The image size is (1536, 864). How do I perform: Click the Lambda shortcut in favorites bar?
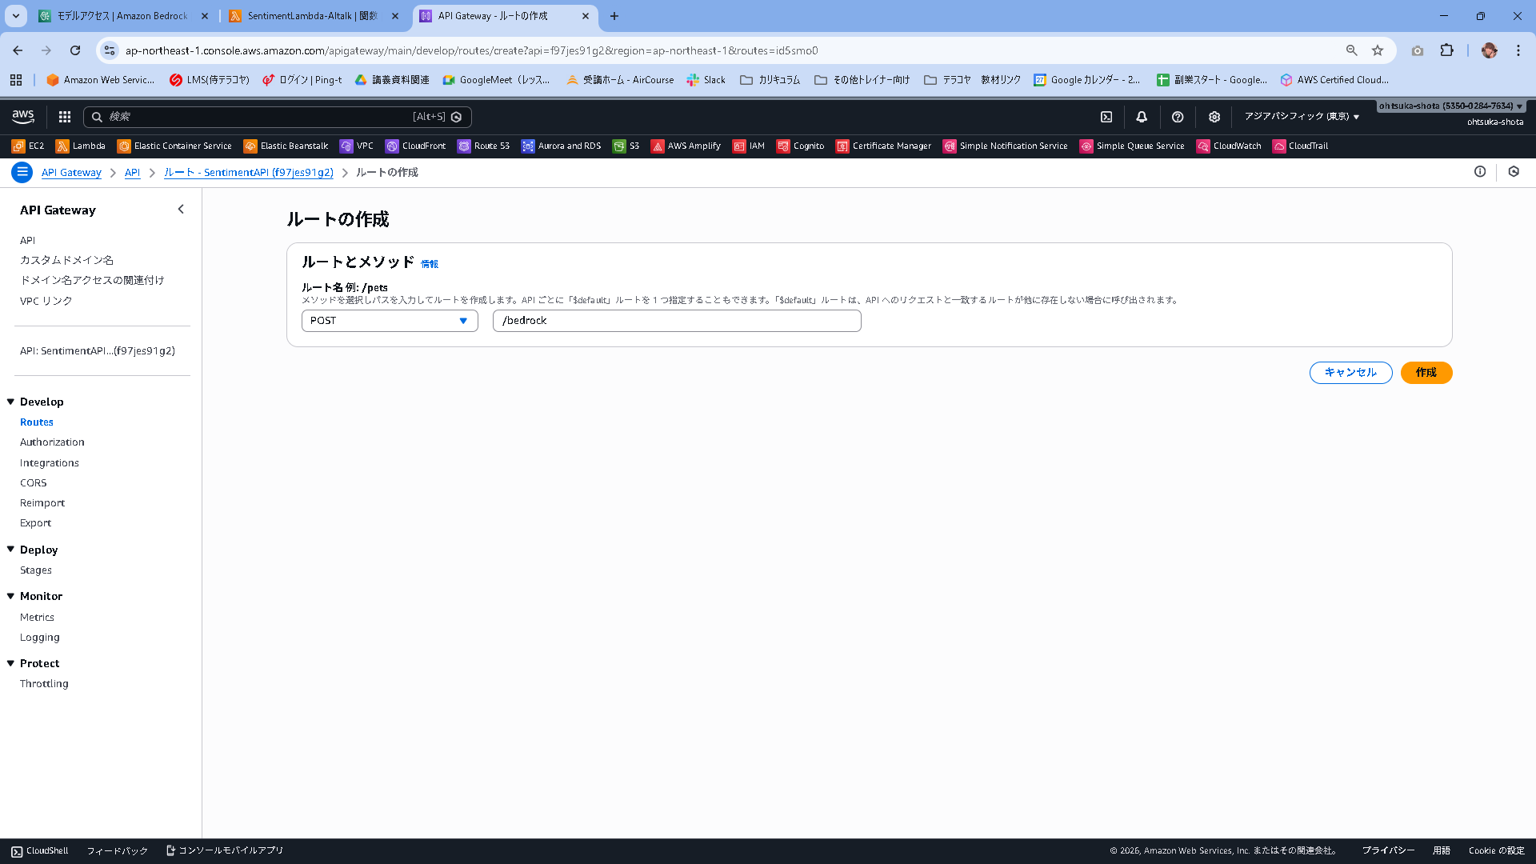point(81,146)
